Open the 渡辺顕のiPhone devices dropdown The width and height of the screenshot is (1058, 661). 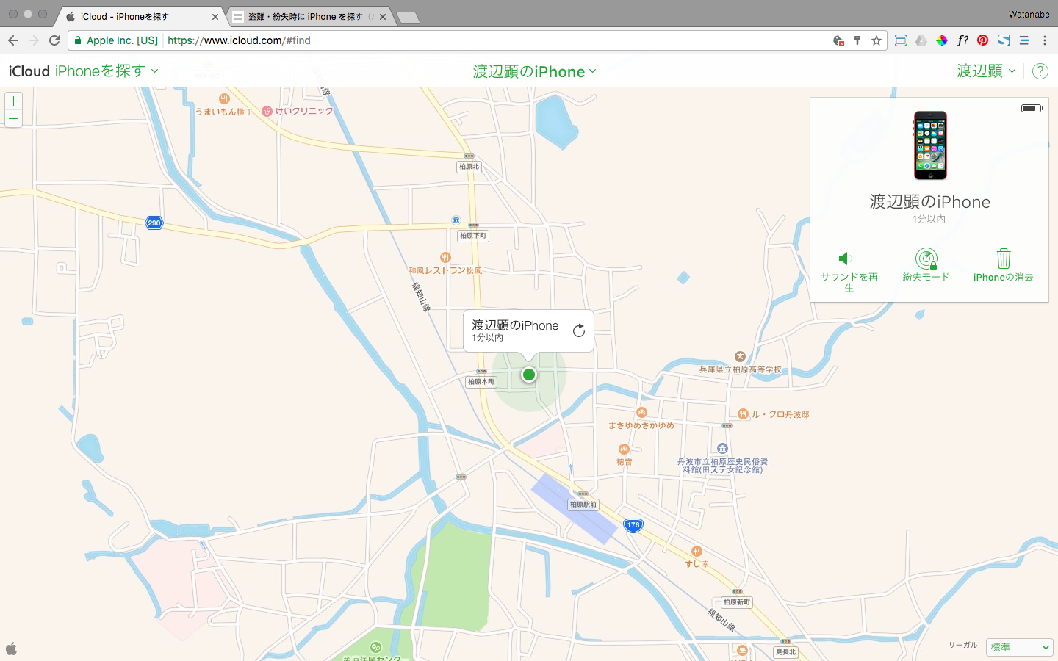(534, 71)
